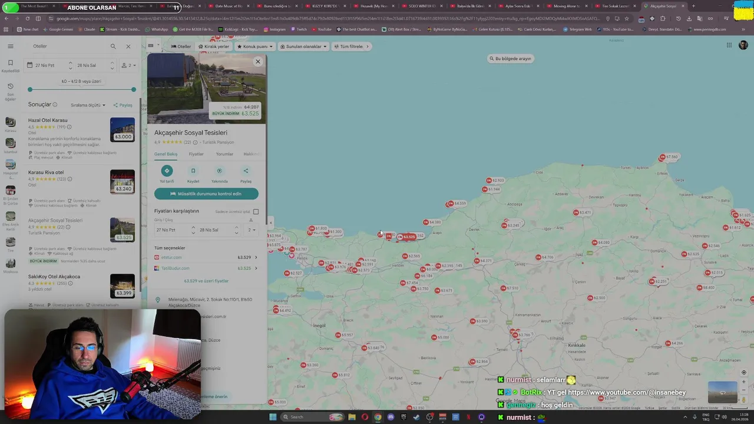This screenshot has height=424, width=754.
Task: Reload the page in the browser
Action: (x=27, y=18)
